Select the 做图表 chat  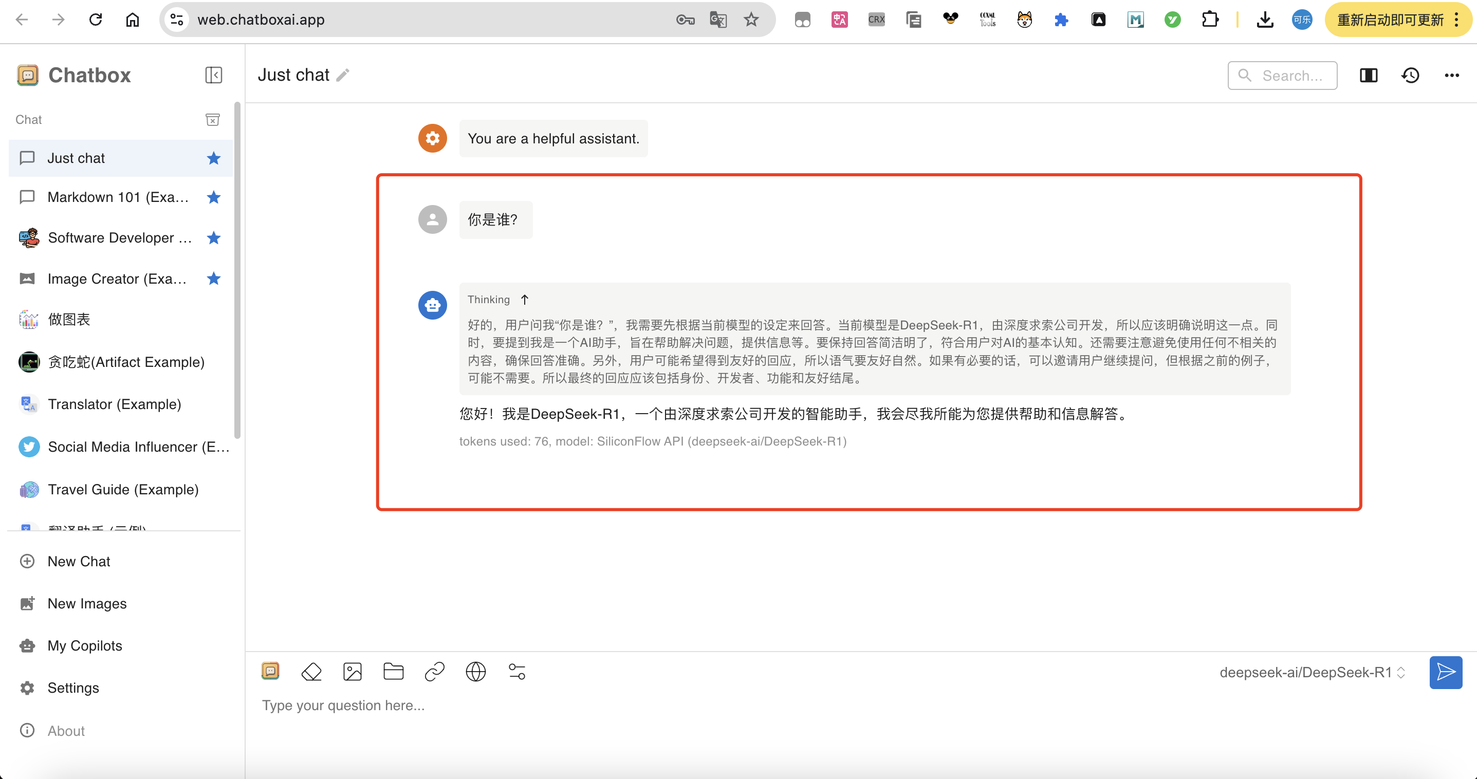[x=120, y=319]
